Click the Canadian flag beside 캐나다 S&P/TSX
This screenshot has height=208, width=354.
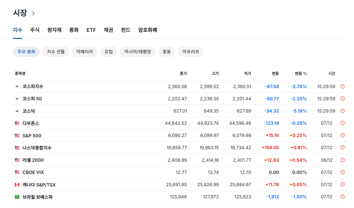tap(17, 185)
